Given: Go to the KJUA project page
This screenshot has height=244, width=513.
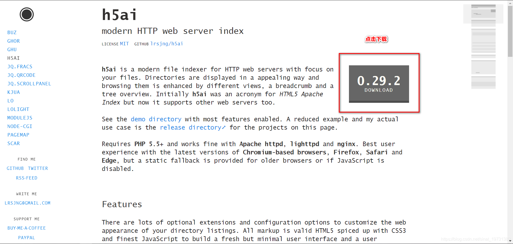Looking at the screenshot, I should (14, 92).
